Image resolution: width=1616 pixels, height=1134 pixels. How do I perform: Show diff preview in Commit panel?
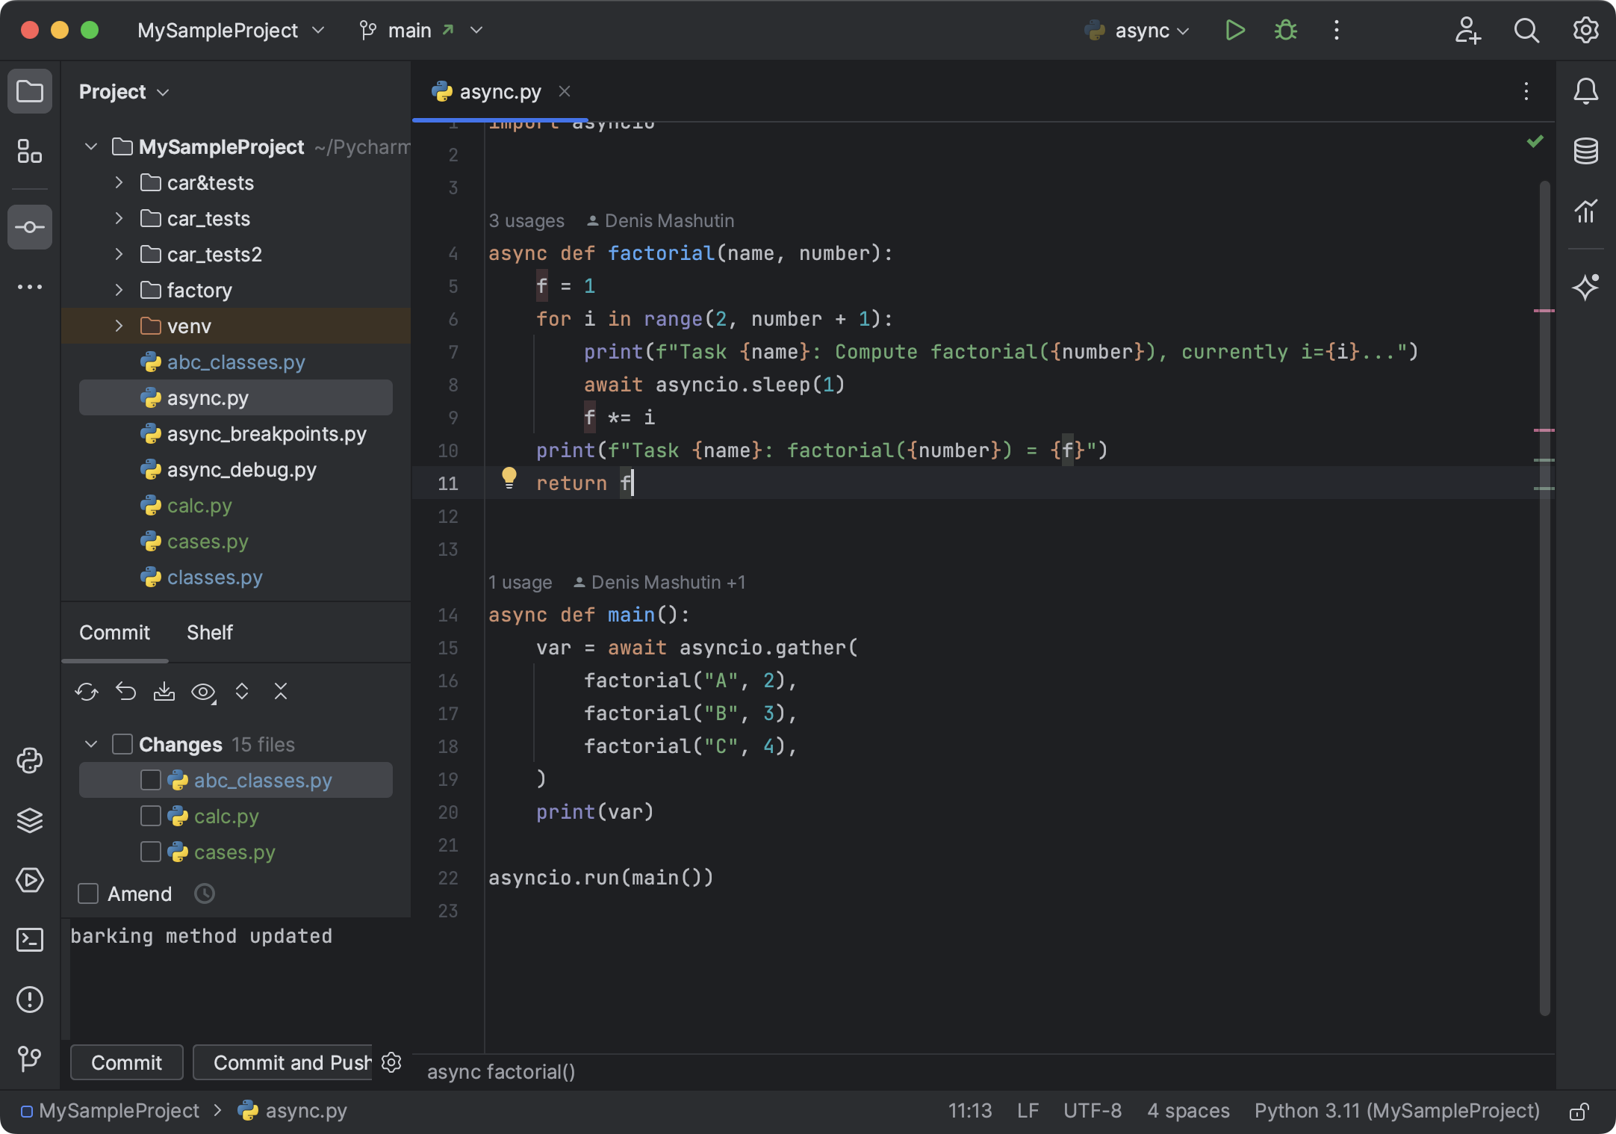(203, 692)
